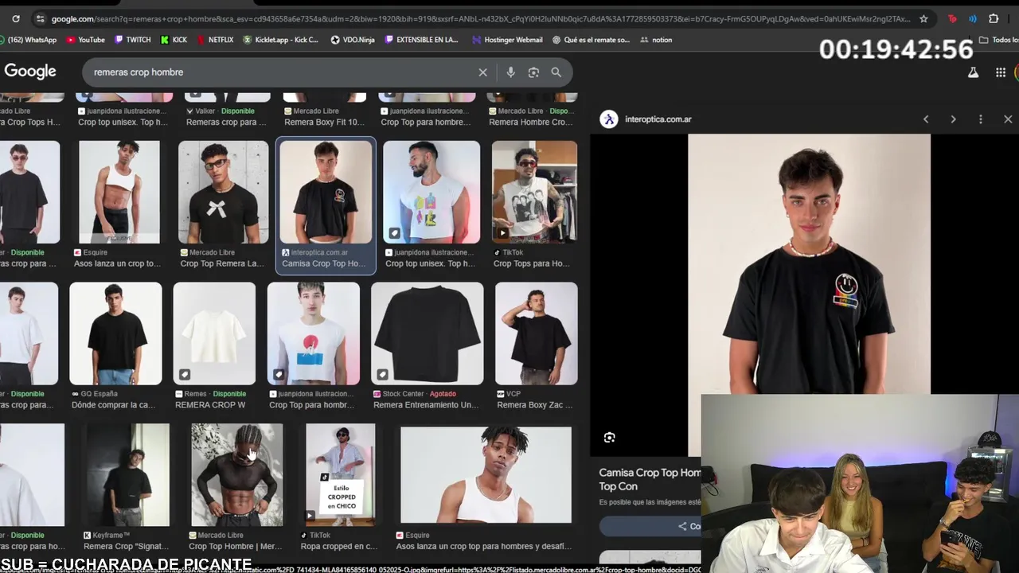Select TikTok 'Ropa cropped en c...' thumbnail

tap(340, 475)
